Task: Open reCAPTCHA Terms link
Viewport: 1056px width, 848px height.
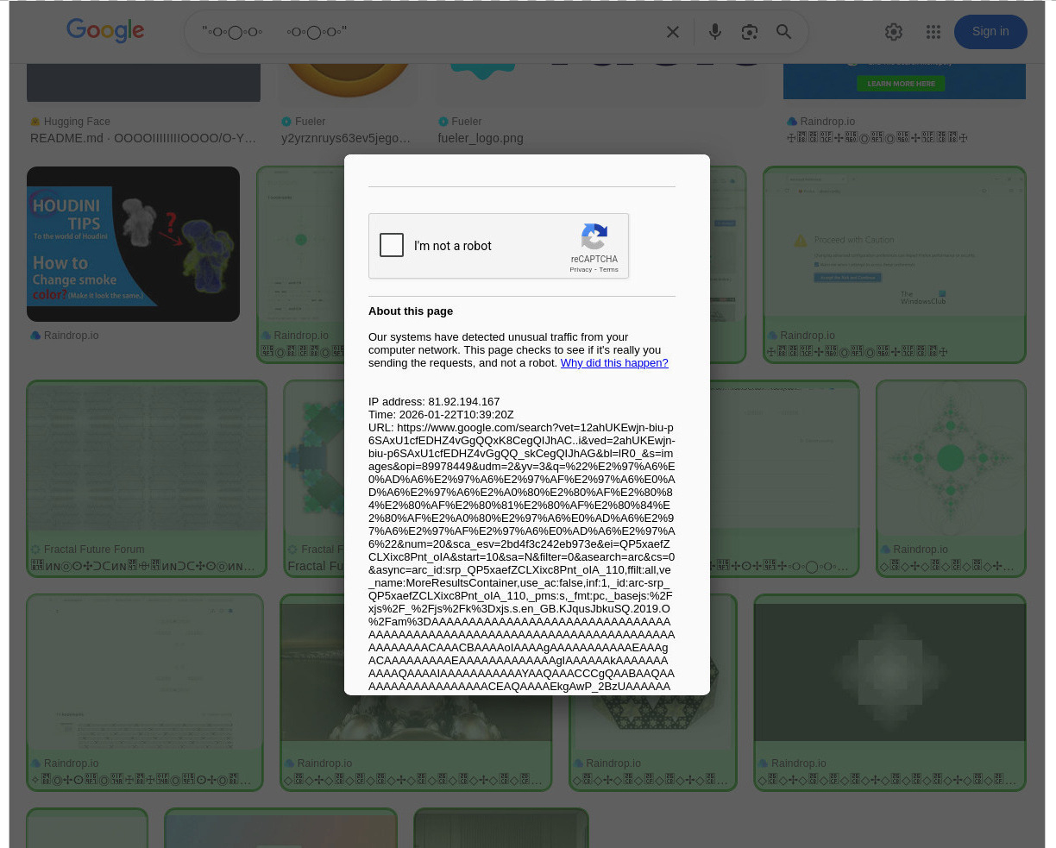Action: 609,270
